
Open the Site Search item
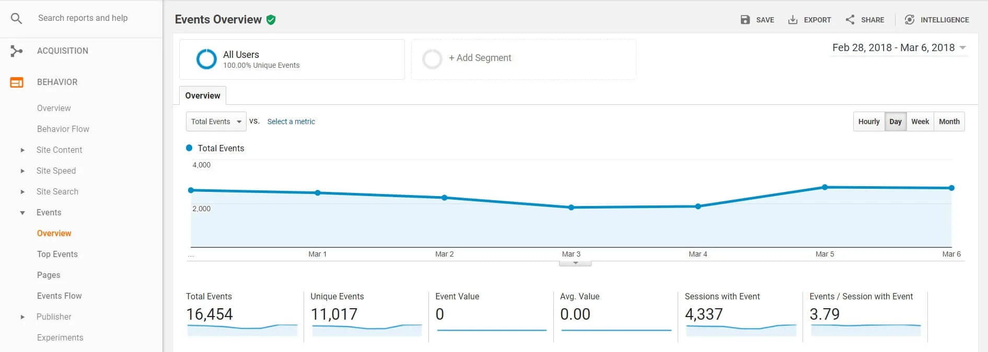[x=57, y=192]
